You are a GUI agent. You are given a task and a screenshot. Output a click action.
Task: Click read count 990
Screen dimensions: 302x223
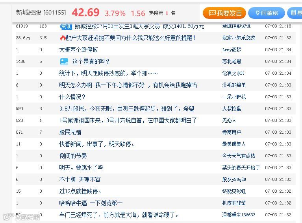point(19,109)
